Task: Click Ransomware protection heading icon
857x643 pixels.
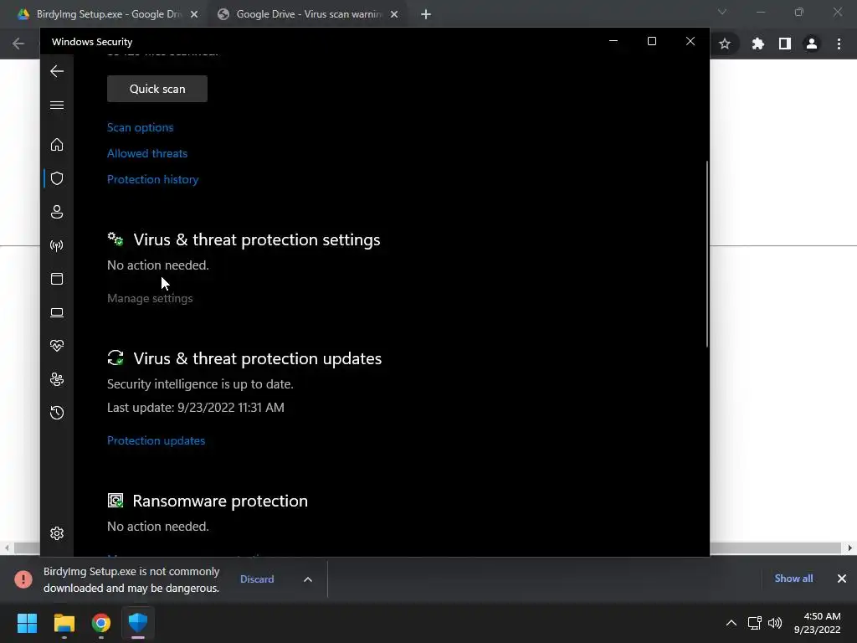Action: click(115, 501)
